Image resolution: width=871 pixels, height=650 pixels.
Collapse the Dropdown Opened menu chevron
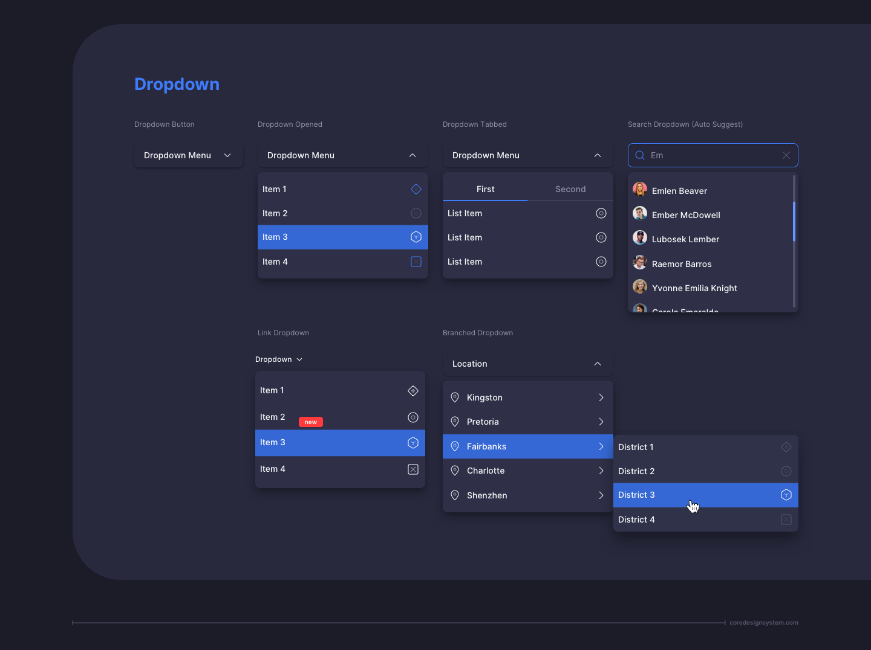413,155
